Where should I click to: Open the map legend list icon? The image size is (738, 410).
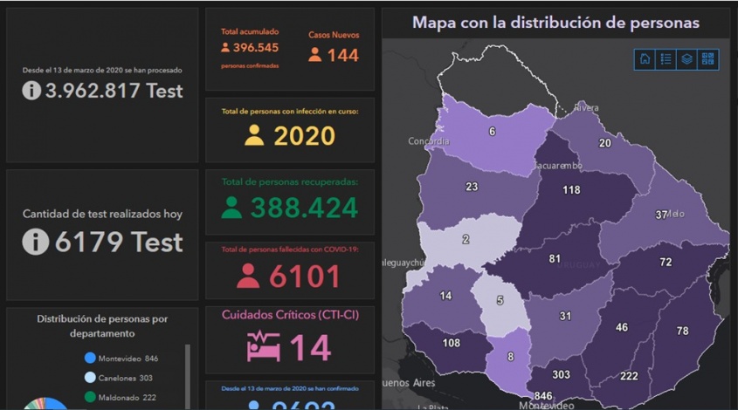coord(666,59)
